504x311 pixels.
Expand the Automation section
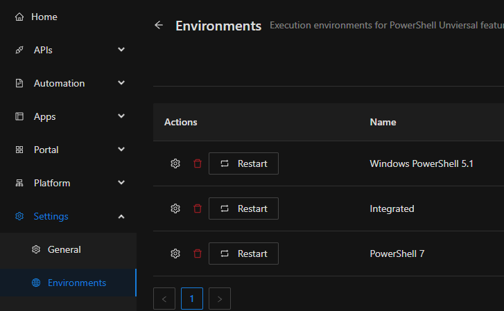pyautogui.click(x=121, y=83)
